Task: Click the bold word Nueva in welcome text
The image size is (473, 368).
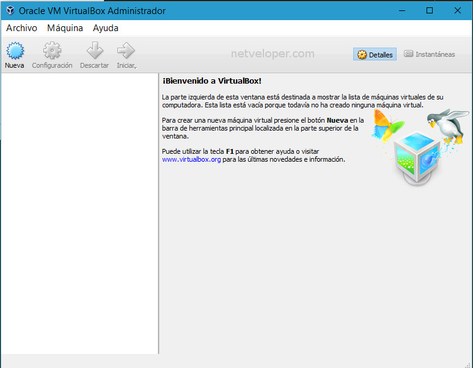Action: [337, 120]
